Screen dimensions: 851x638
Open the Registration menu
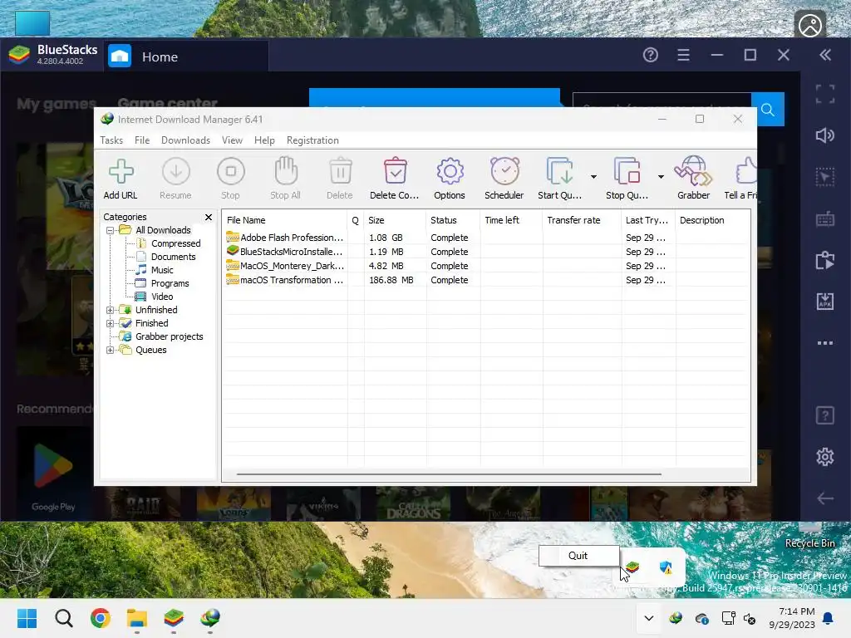tap(312, 140)
